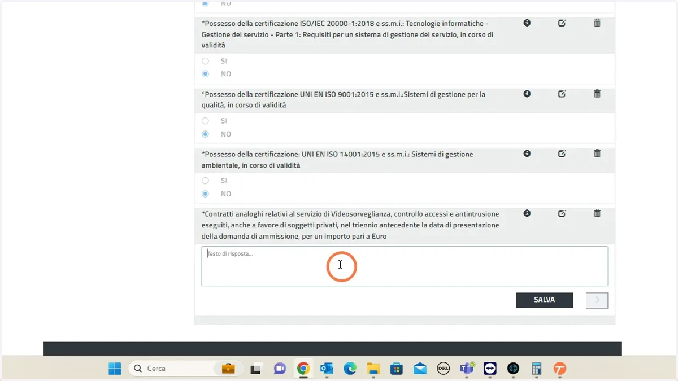678x381 pixels.
Task: Edit the UNI EN ISO 14001:2015 question
Action: (562, 154)
